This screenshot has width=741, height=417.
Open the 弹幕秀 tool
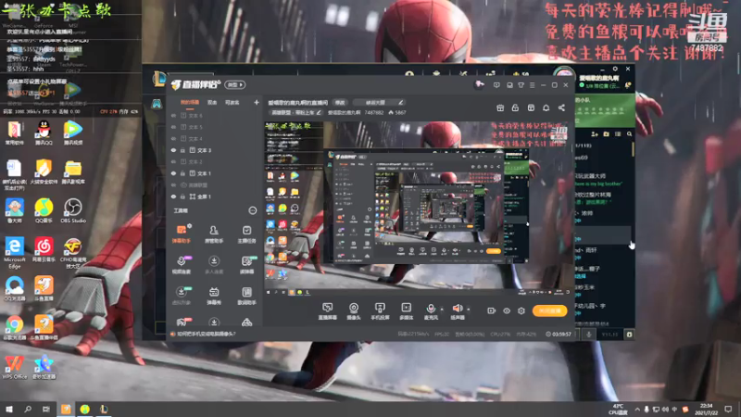click(x=214, y=296)
